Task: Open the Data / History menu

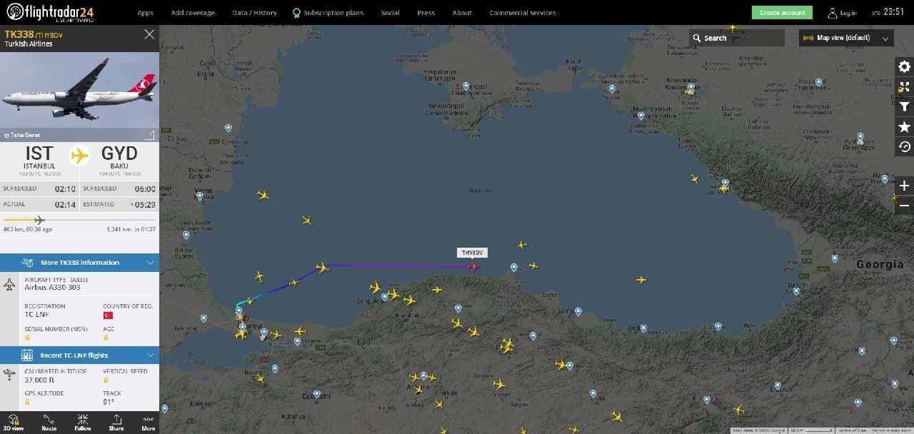Action: 254,13
